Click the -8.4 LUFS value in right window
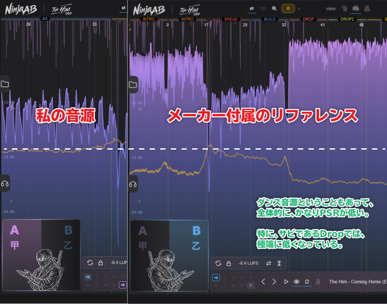This screenshot has height=304, width=387. (x=248, y=263)
